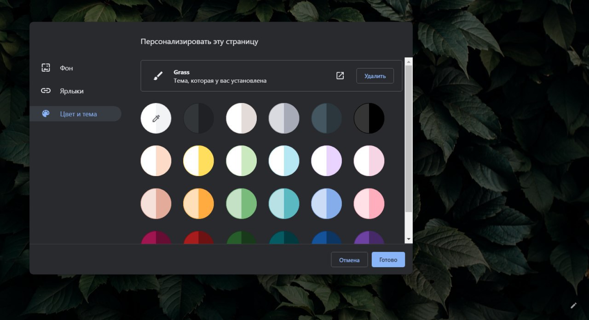Viewport: 589px width, 320px height.
Task: Select the pink swatch in third row
Action: click(369, 204)
